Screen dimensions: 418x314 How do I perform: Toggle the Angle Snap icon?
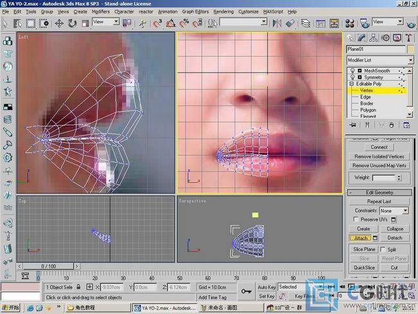[170, 23]
